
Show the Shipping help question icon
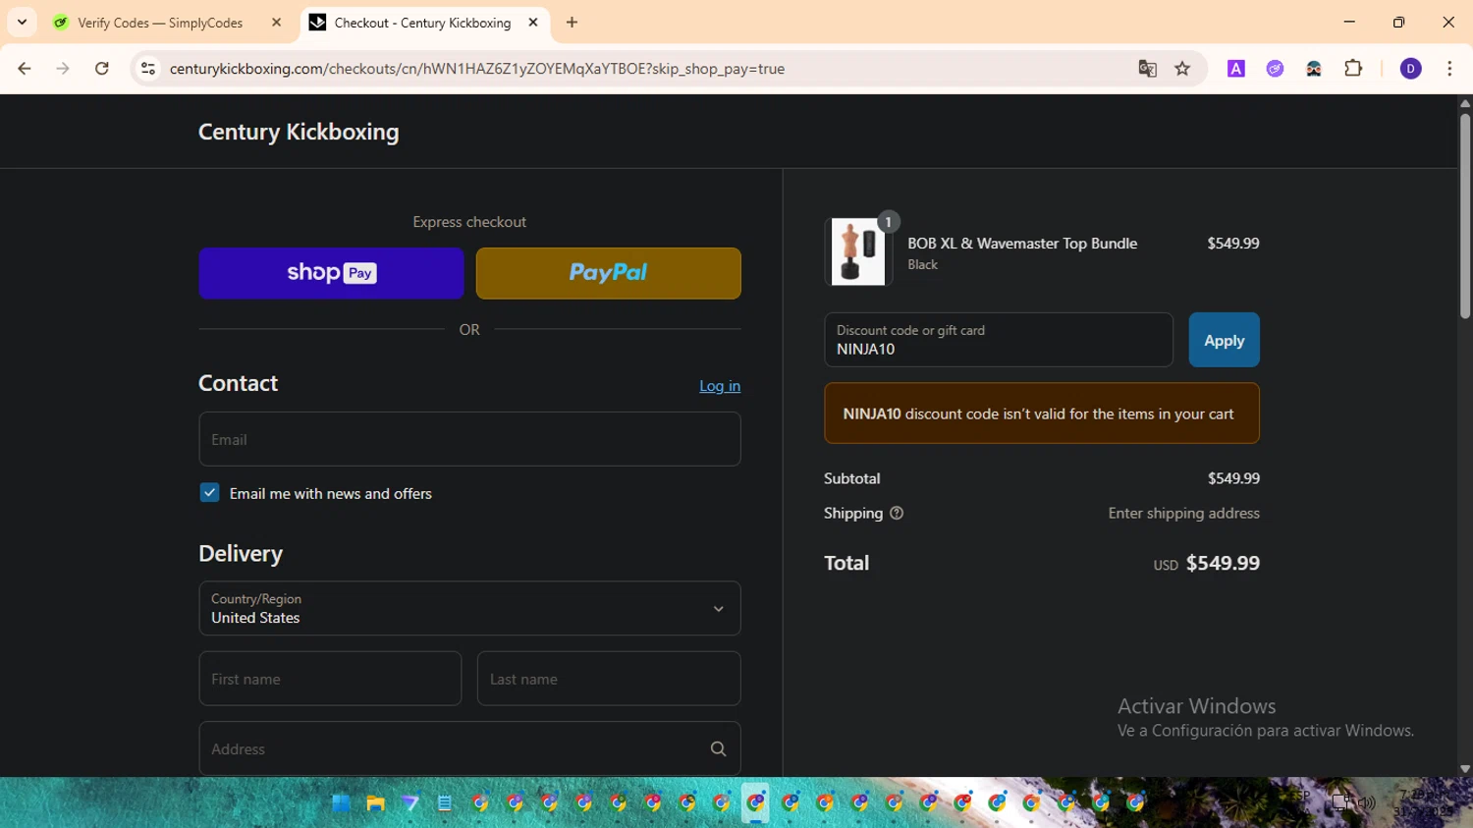coord(896,513)
